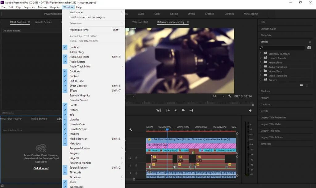Switch to the Color workspace tab

click(157, 14)
